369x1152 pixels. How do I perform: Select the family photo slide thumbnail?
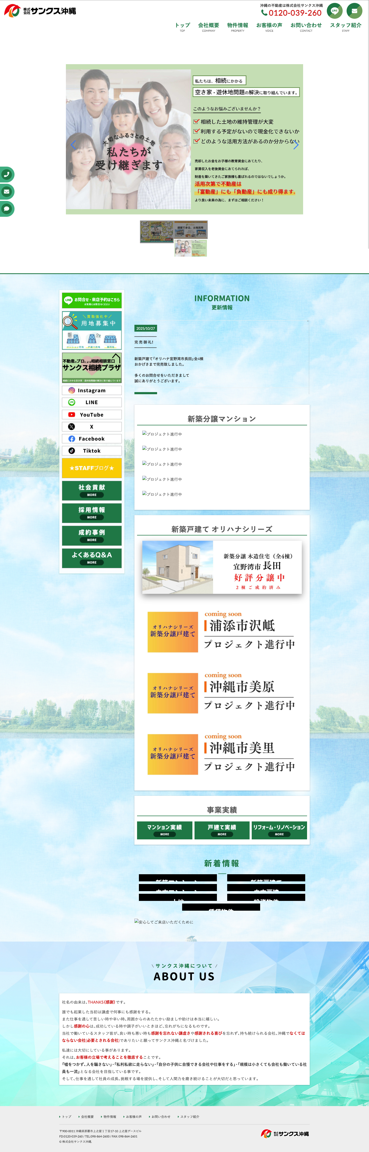(x=191, y=248)
